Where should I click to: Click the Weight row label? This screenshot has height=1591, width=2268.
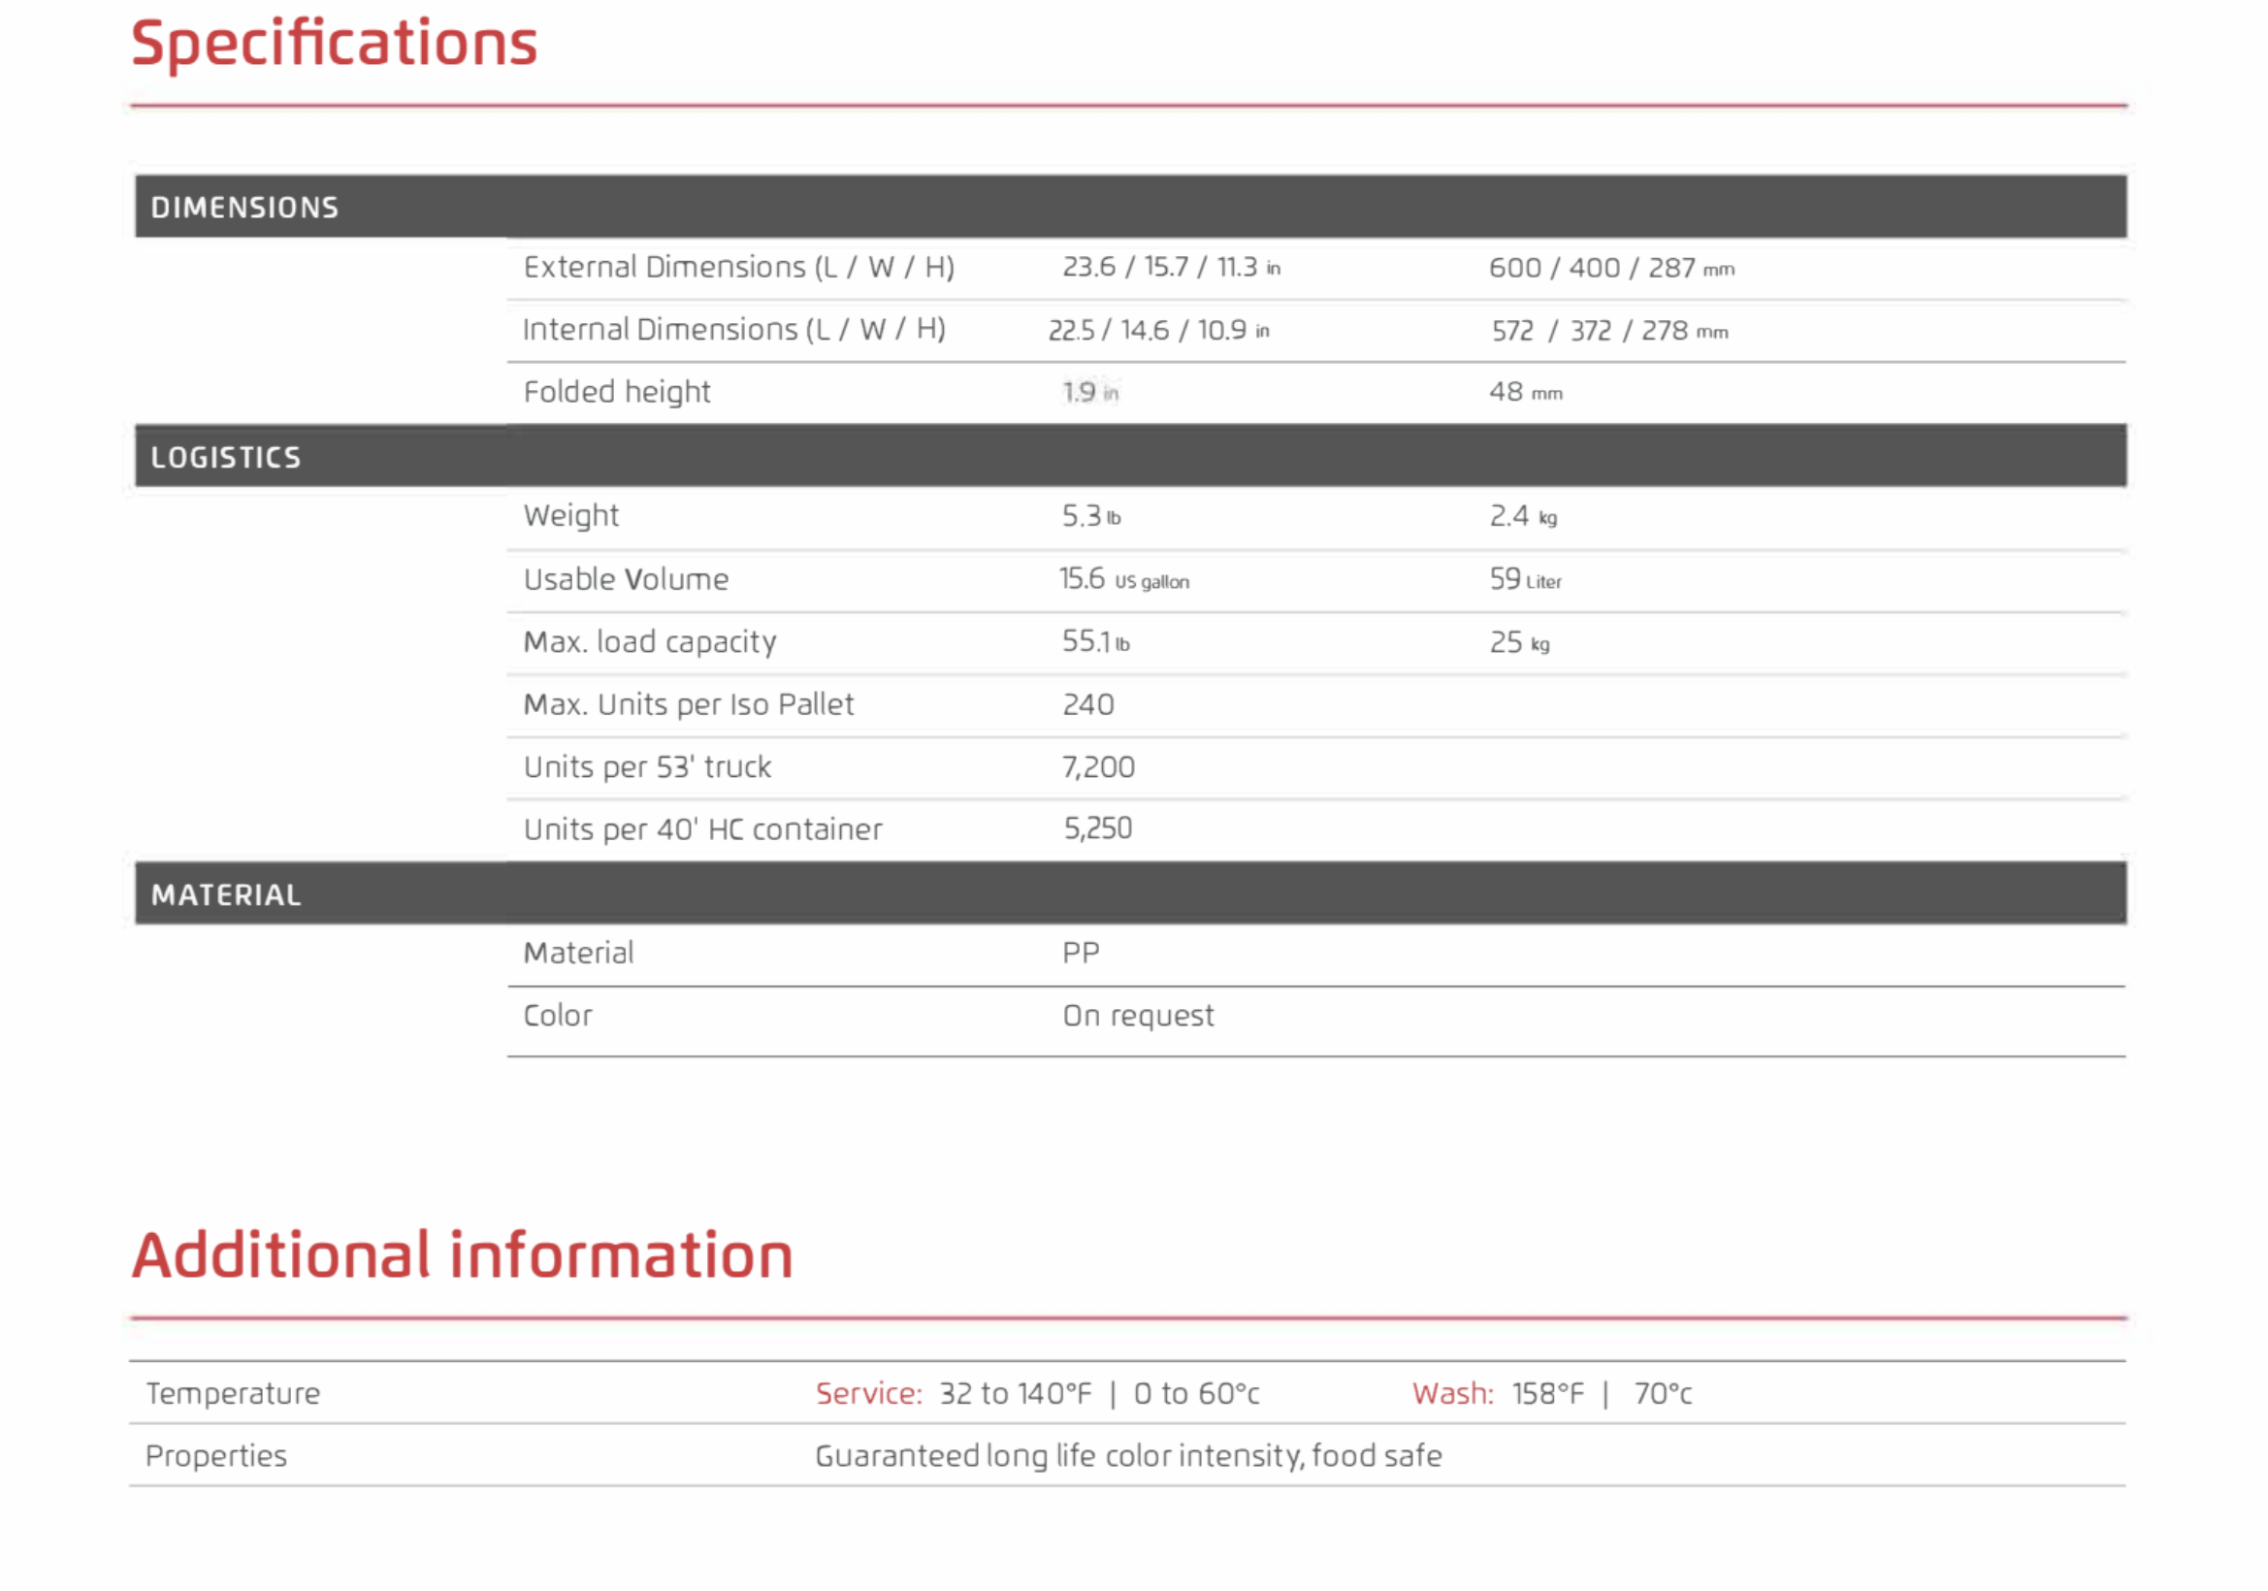point(571,516)
